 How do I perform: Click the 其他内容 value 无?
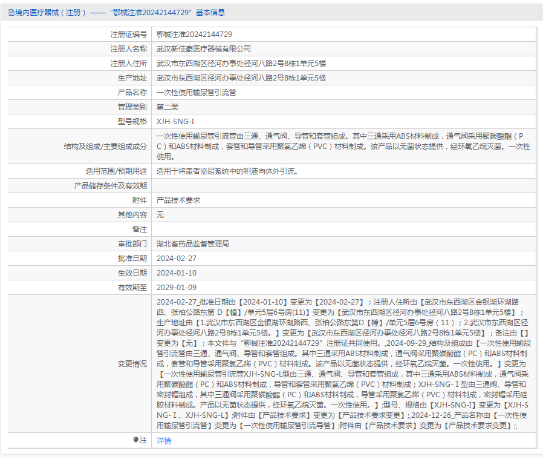(x=160, y=215)
